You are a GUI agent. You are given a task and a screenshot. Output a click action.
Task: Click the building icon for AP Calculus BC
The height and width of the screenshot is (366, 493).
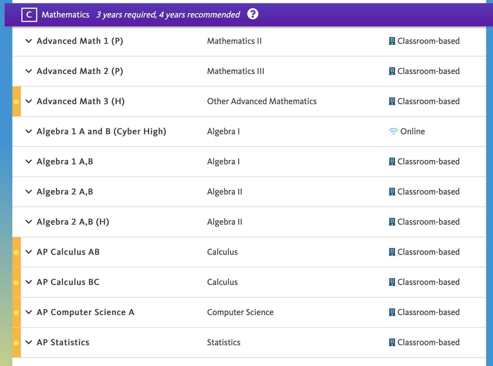tap(392, 282)
